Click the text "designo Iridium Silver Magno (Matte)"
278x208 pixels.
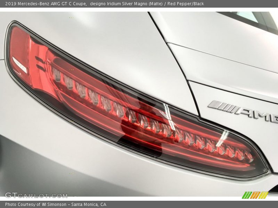[126, 4]
